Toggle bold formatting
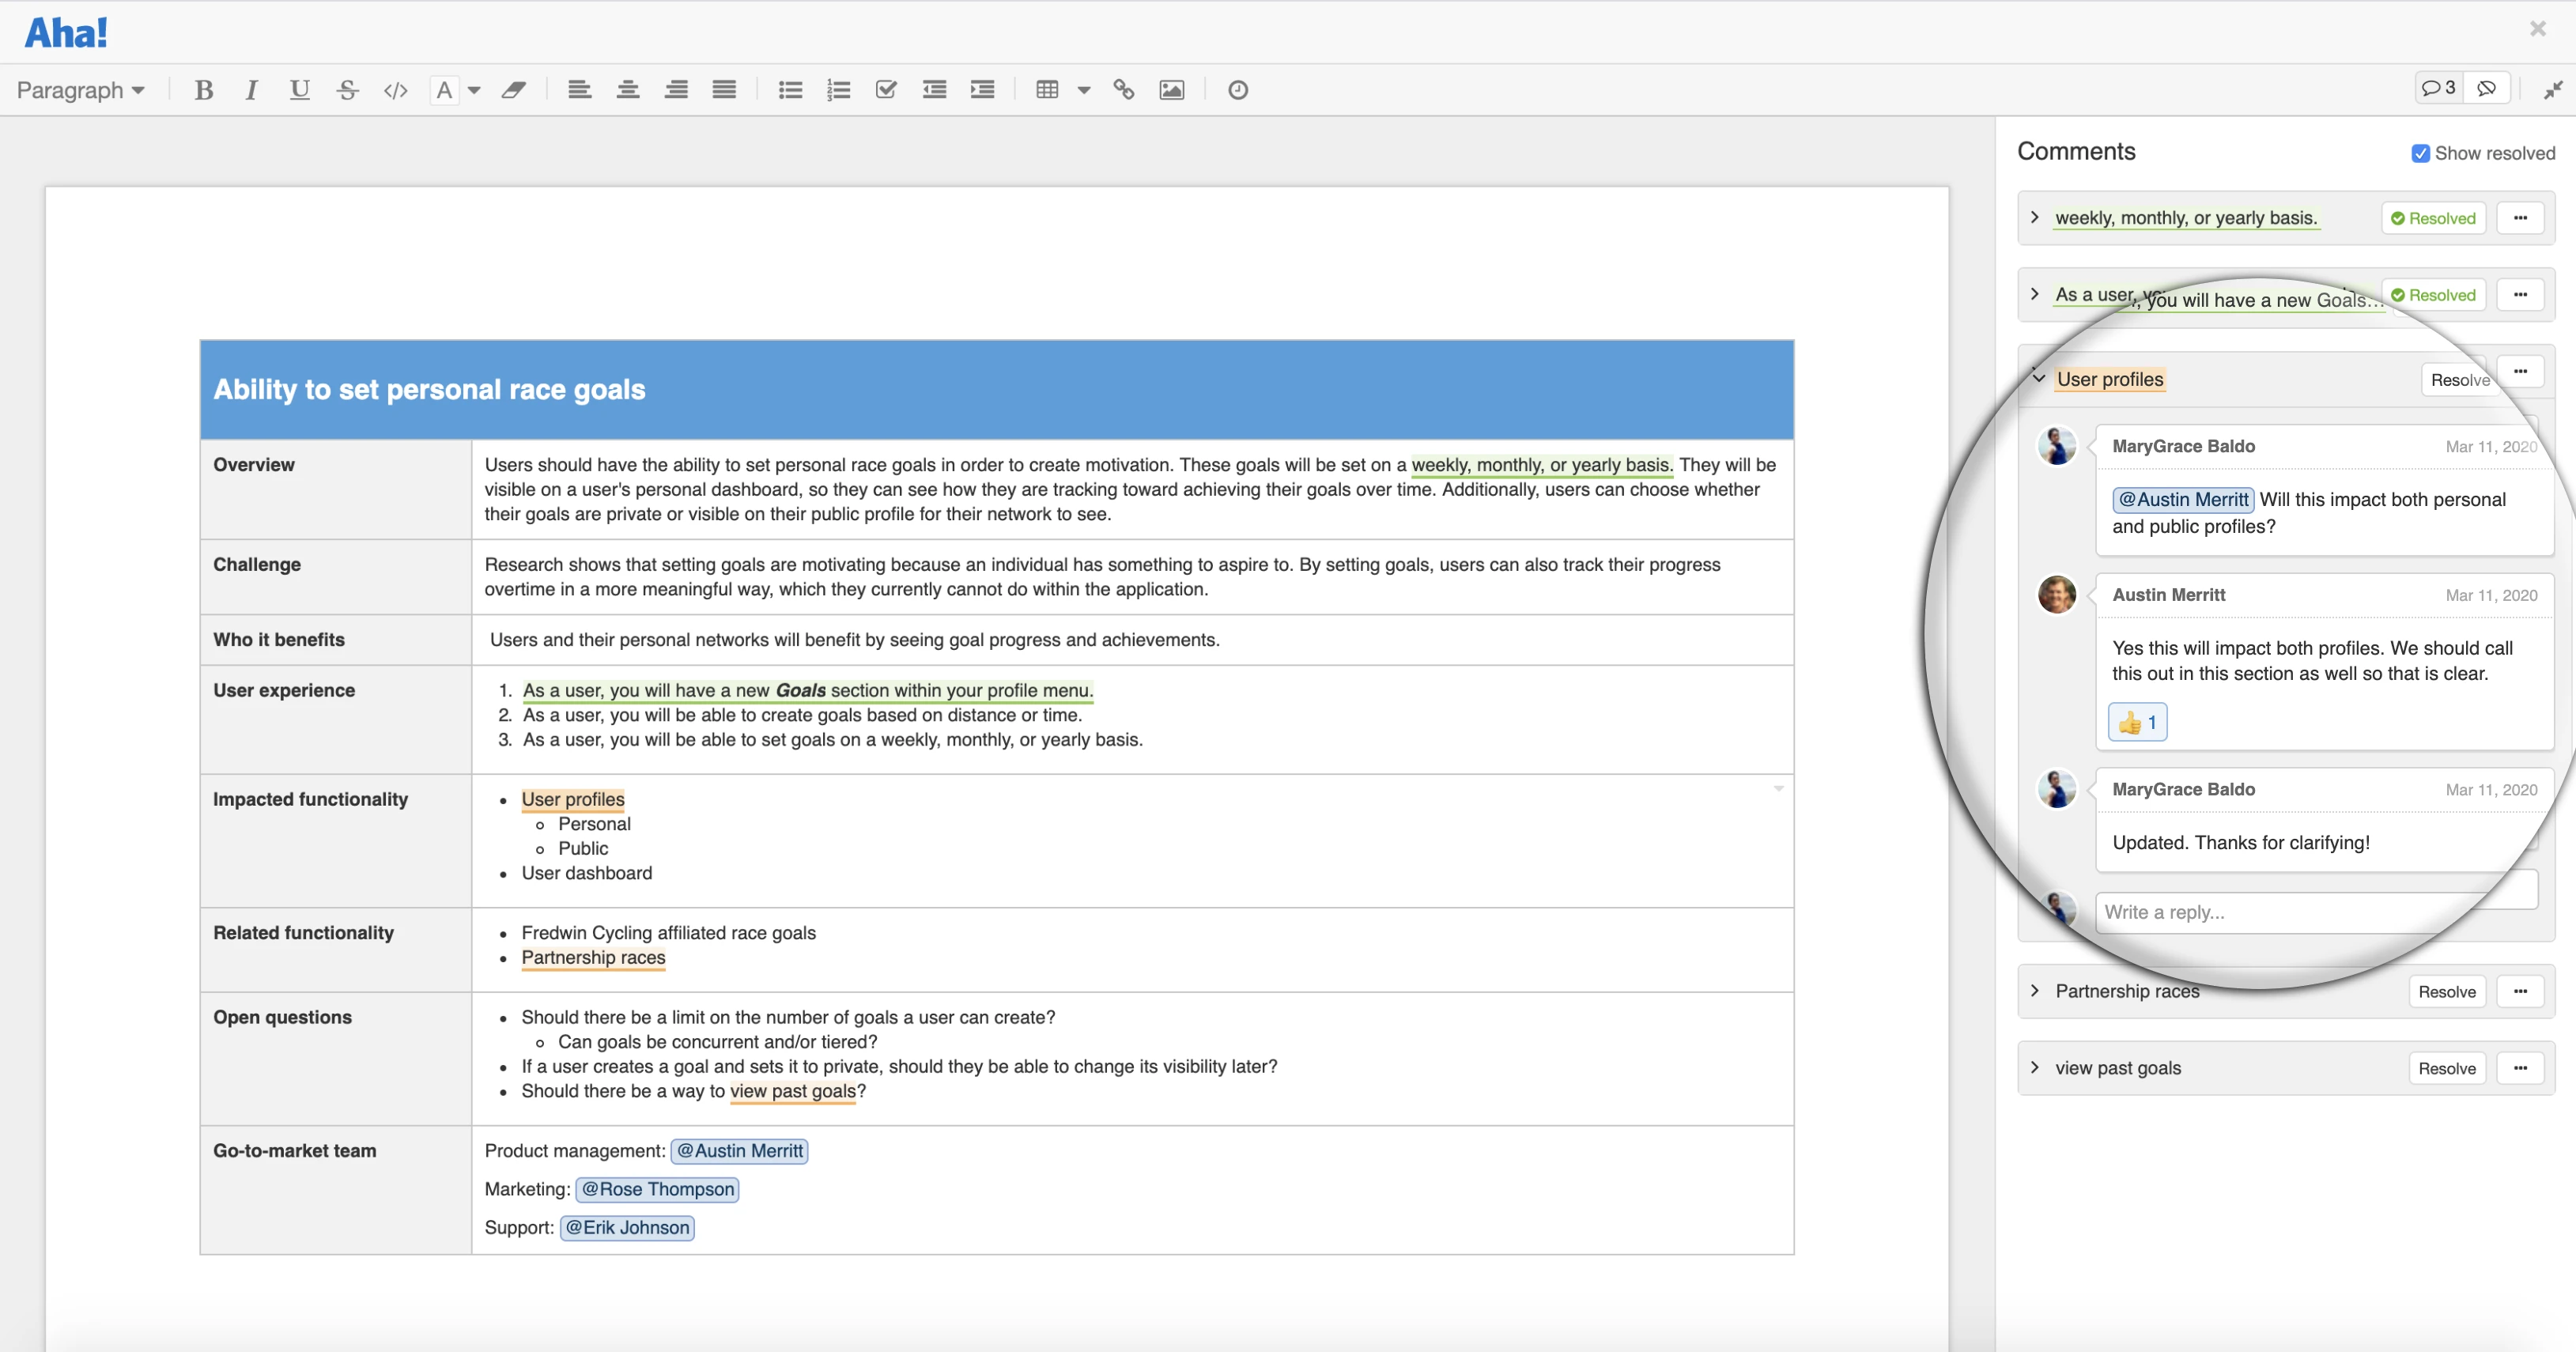The image size is (2576, 1352). coord(204,90)
